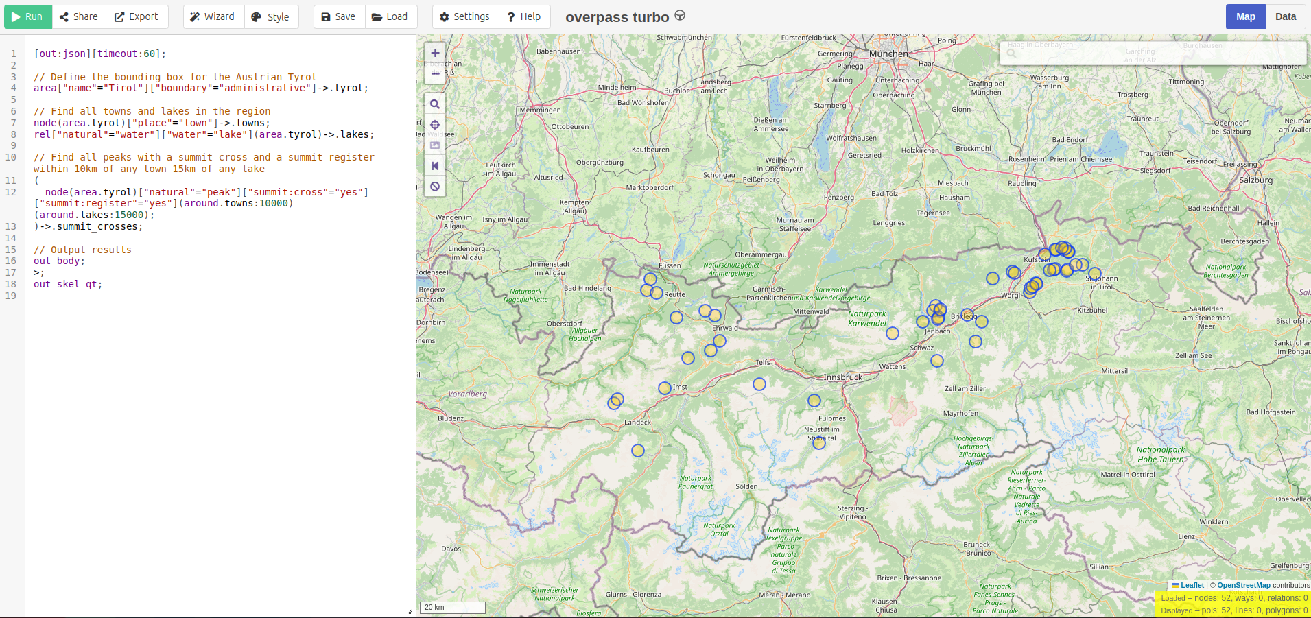Toggle wide map view
This screenshot has width=1311, height=618.
click(x=435, y=166)
